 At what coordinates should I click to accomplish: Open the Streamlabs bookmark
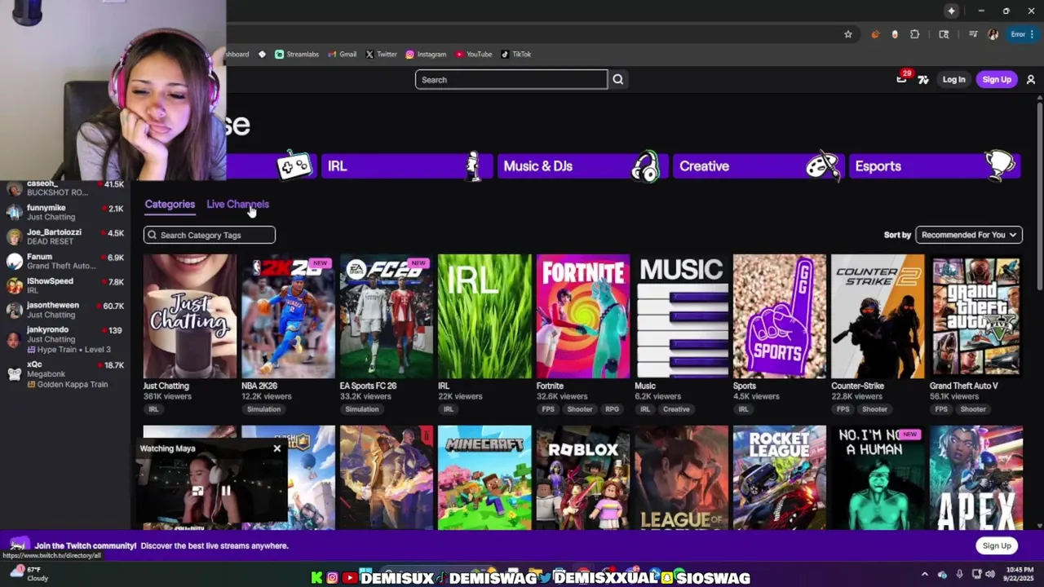(x=297, y=54)
